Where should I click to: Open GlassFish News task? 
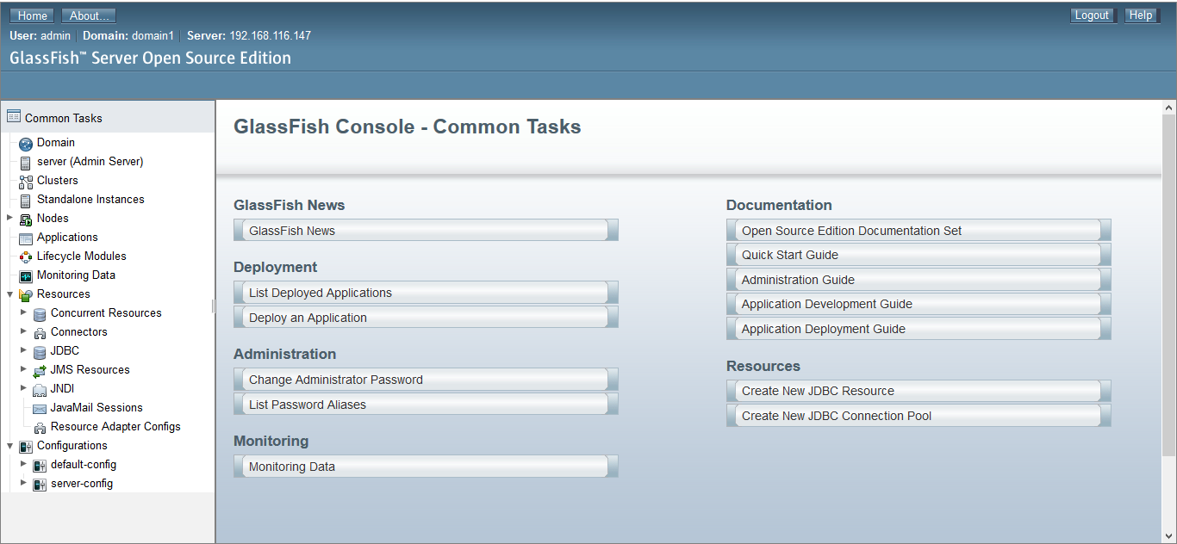[x=426, y=231]
